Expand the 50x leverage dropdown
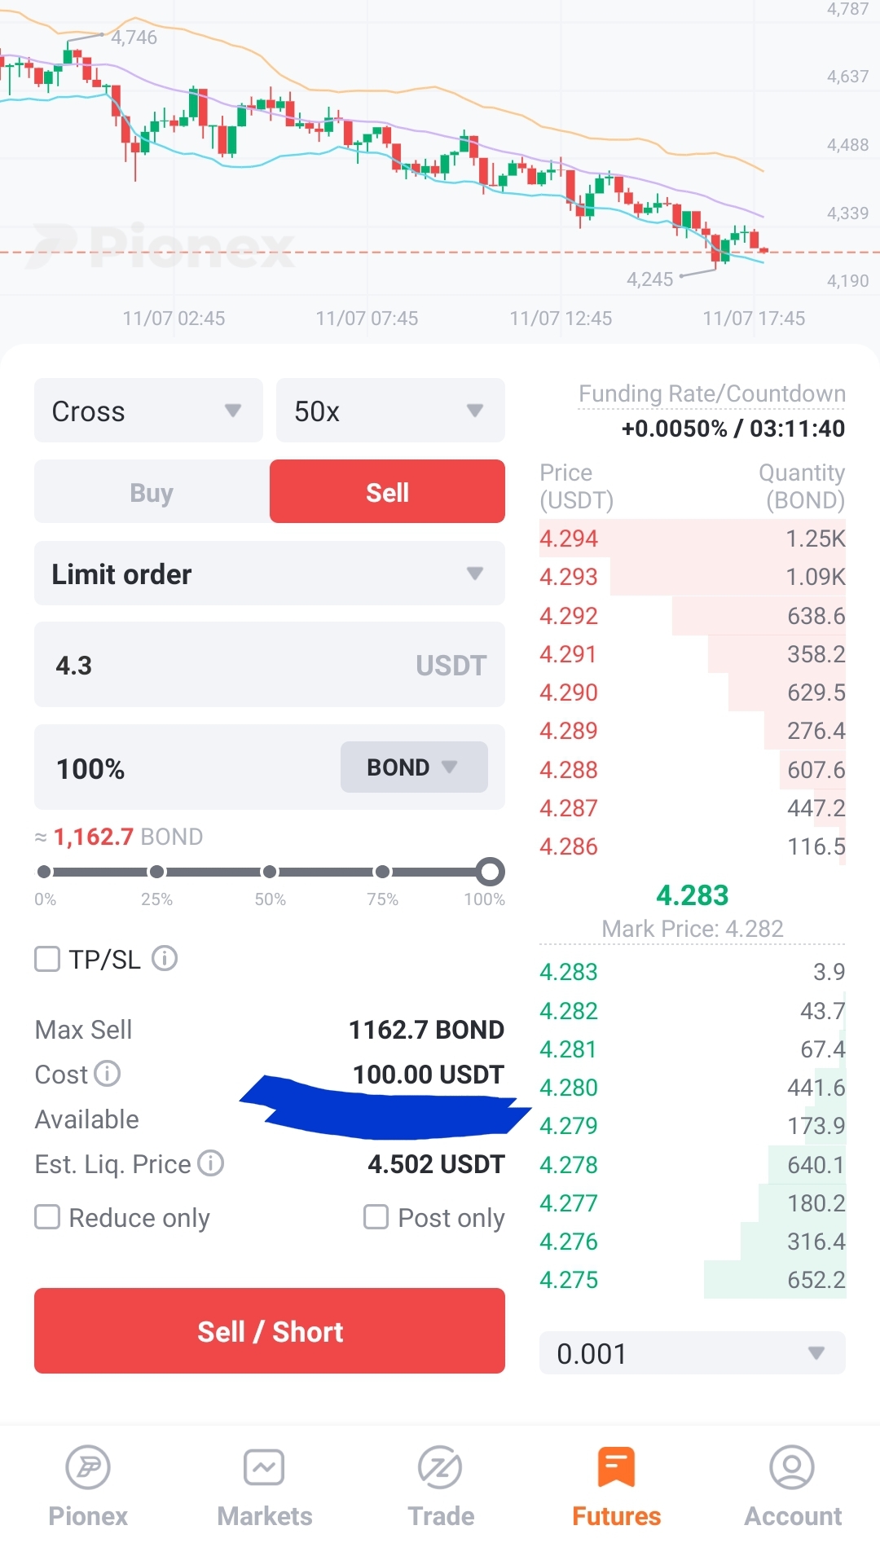880x1543 pixels. [x=390, y=411]
